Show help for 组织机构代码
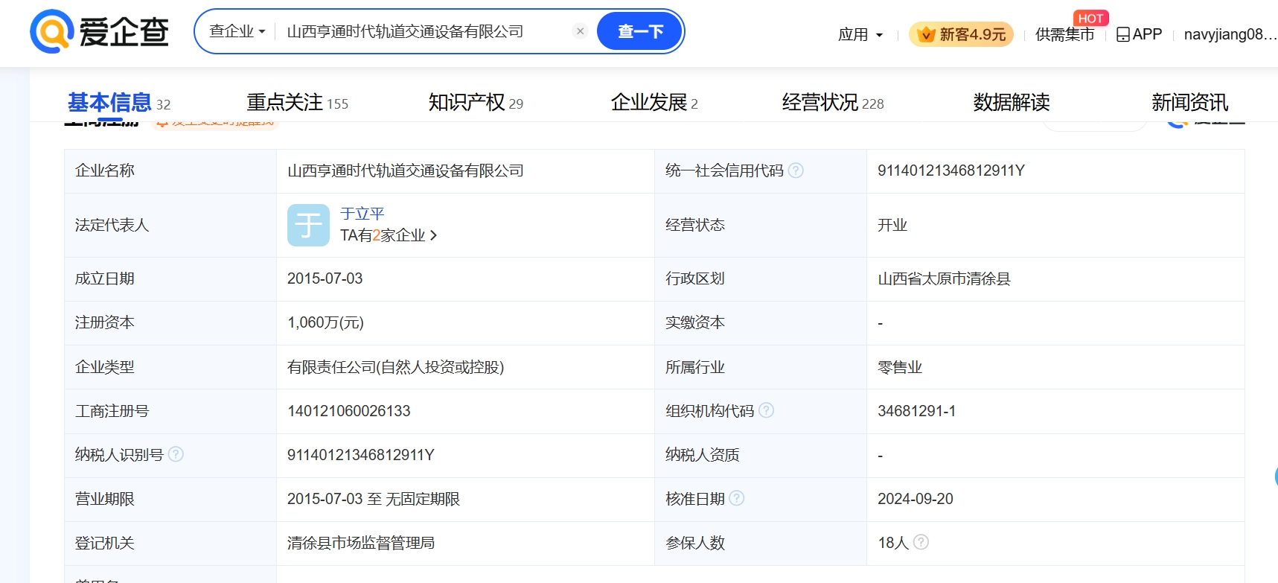1278x583 pixels. coord(766,410)
